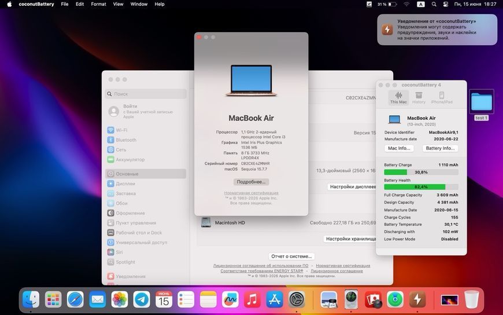503x315 pixels.
Task: Switch to iPhone/iPad tab in coconutBattery
Action: point(442,97)
